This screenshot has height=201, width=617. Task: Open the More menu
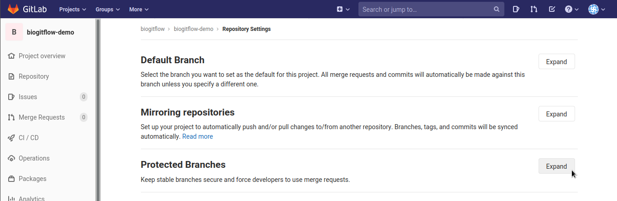[139, 9]
